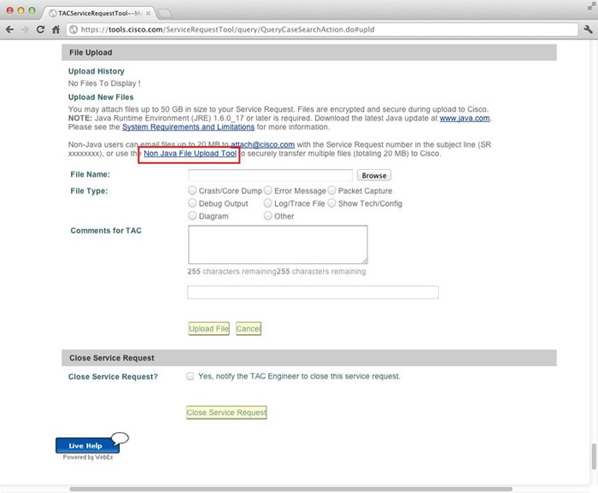Click the Upload File button
This screenshot has width=598, height=493.
pos(208,329)
